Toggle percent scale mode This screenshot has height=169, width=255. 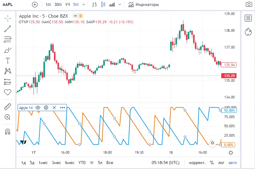[212, 163]
